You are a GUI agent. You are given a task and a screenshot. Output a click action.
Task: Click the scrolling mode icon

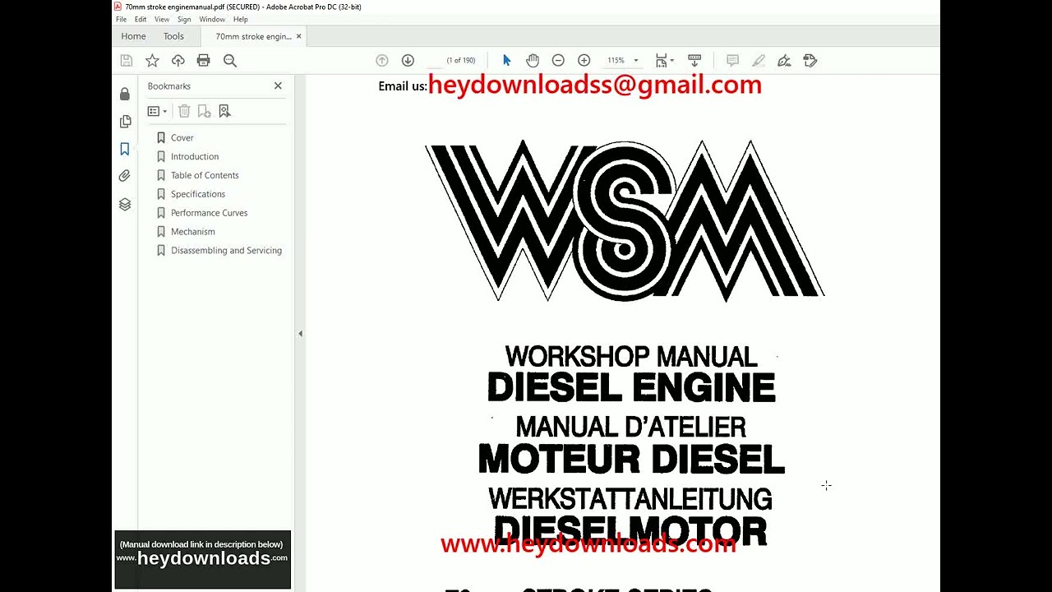(694, 60)
